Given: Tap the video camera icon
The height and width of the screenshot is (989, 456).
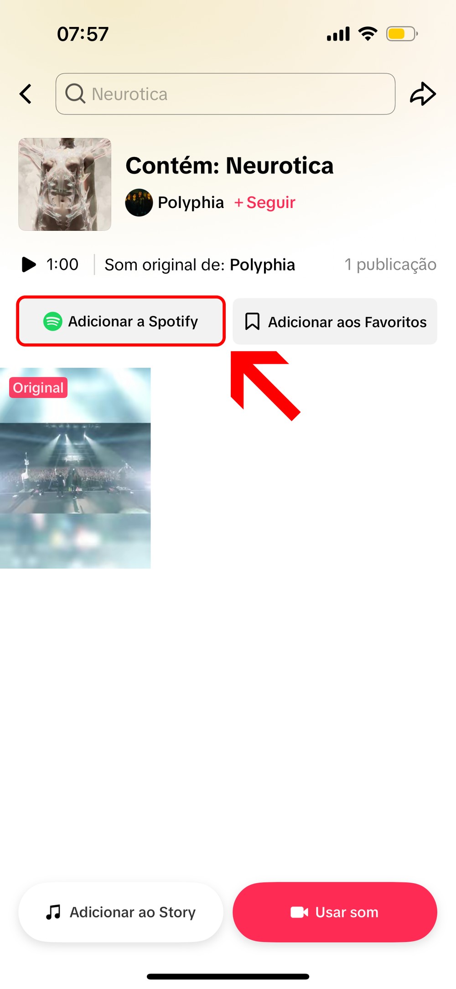Looking at the screenshot, I should coord(299,912).
